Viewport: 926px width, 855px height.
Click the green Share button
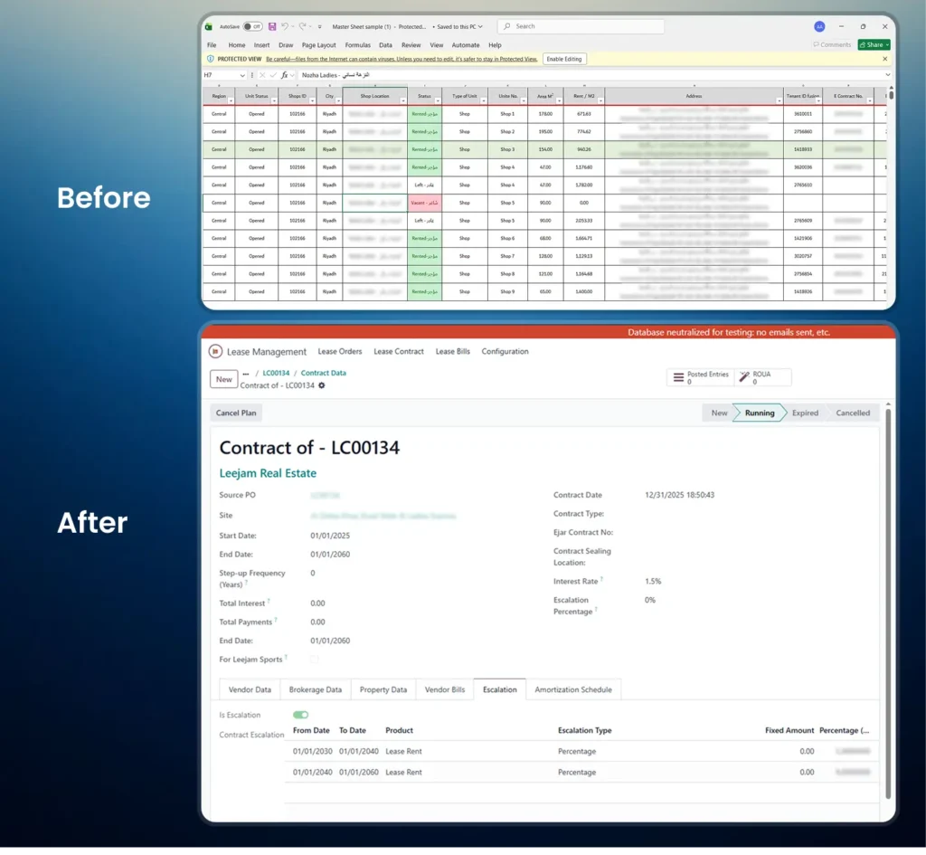click(874, 45)
